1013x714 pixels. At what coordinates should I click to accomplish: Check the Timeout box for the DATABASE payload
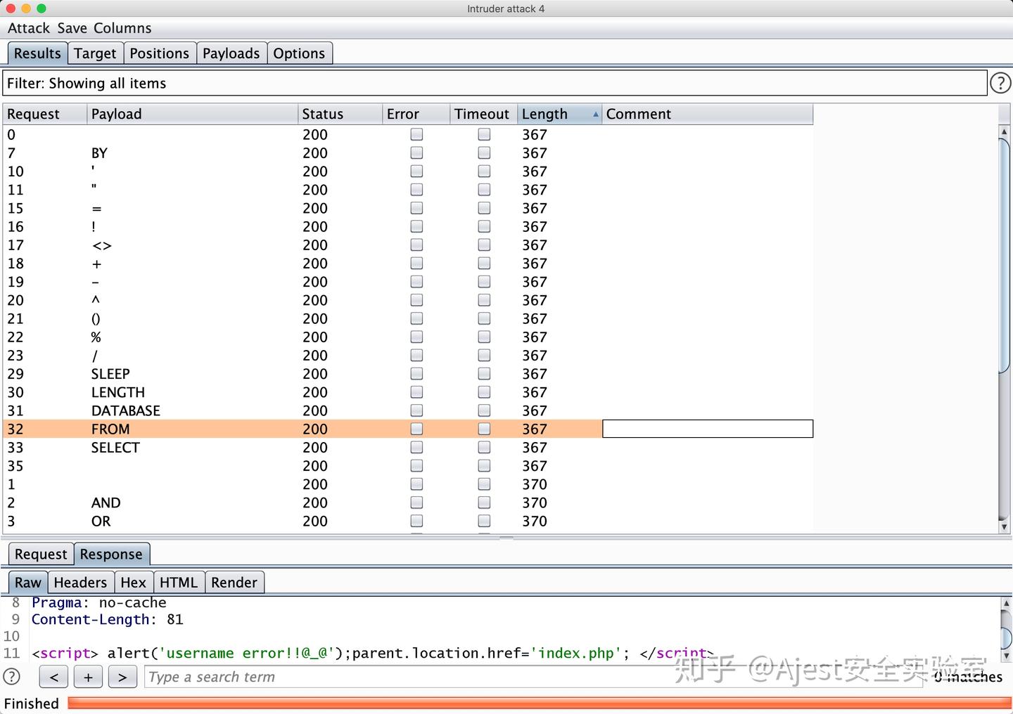click(484, 410)
